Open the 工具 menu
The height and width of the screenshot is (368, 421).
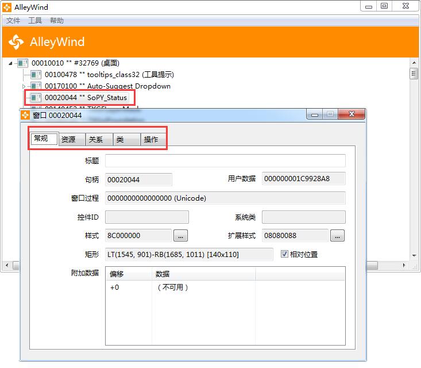pyautogui.click(x=35, y=21)
